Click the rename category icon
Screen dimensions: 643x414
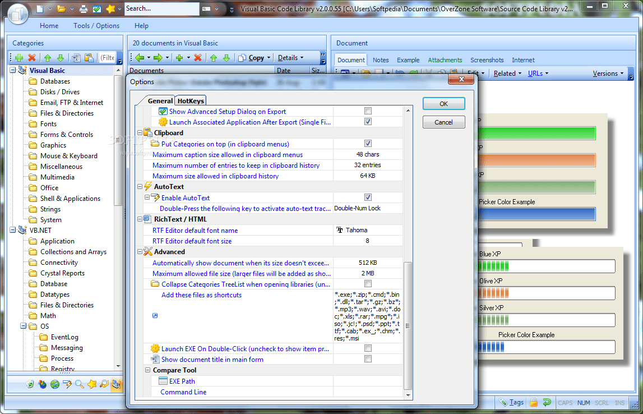click(x=76, y=58)
